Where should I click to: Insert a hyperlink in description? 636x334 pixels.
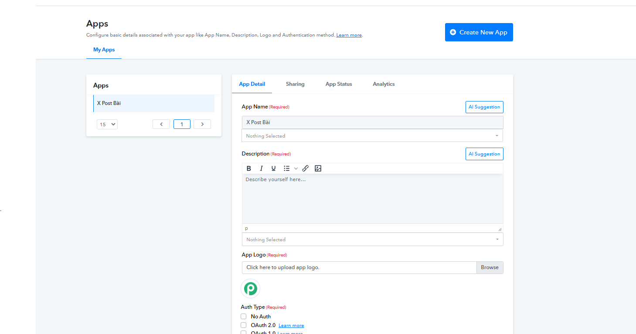point(306,169)
